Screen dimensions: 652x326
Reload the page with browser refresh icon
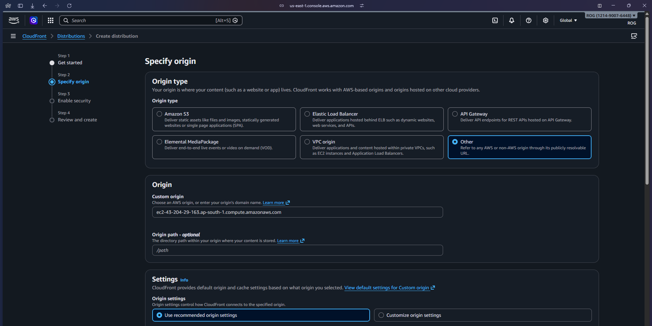click(69, 6)
